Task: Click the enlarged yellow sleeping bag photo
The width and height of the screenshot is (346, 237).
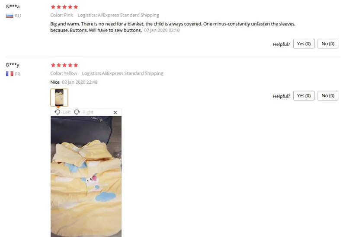Action: [x=86, y=177]
